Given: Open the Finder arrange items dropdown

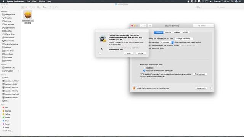Looking at the screenshot, I should coord(39,7).
